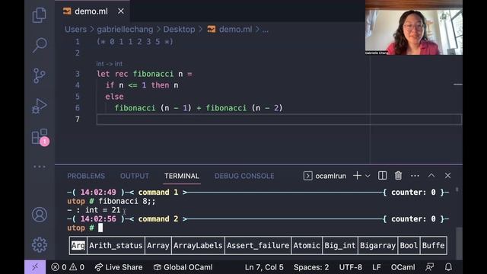Click line number 3 in gutter
The height and width of the screenshot is (274, 487).
(78, 74)
